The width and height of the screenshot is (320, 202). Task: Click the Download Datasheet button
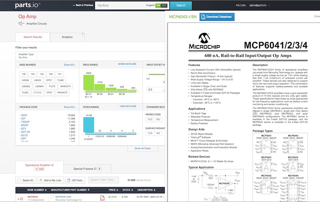tap(217, 17)
